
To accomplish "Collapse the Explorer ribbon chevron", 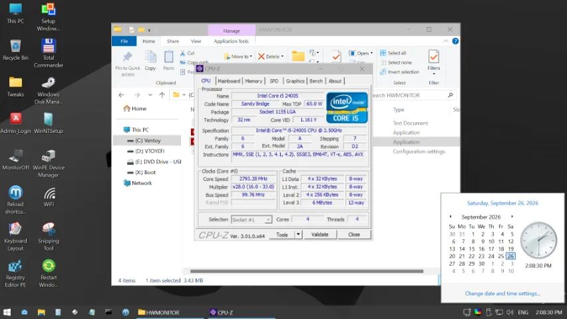I will click(445, 41).
